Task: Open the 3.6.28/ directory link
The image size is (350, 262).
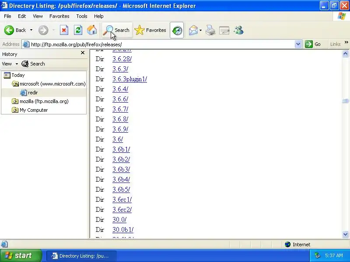Action: pos(122,59)
